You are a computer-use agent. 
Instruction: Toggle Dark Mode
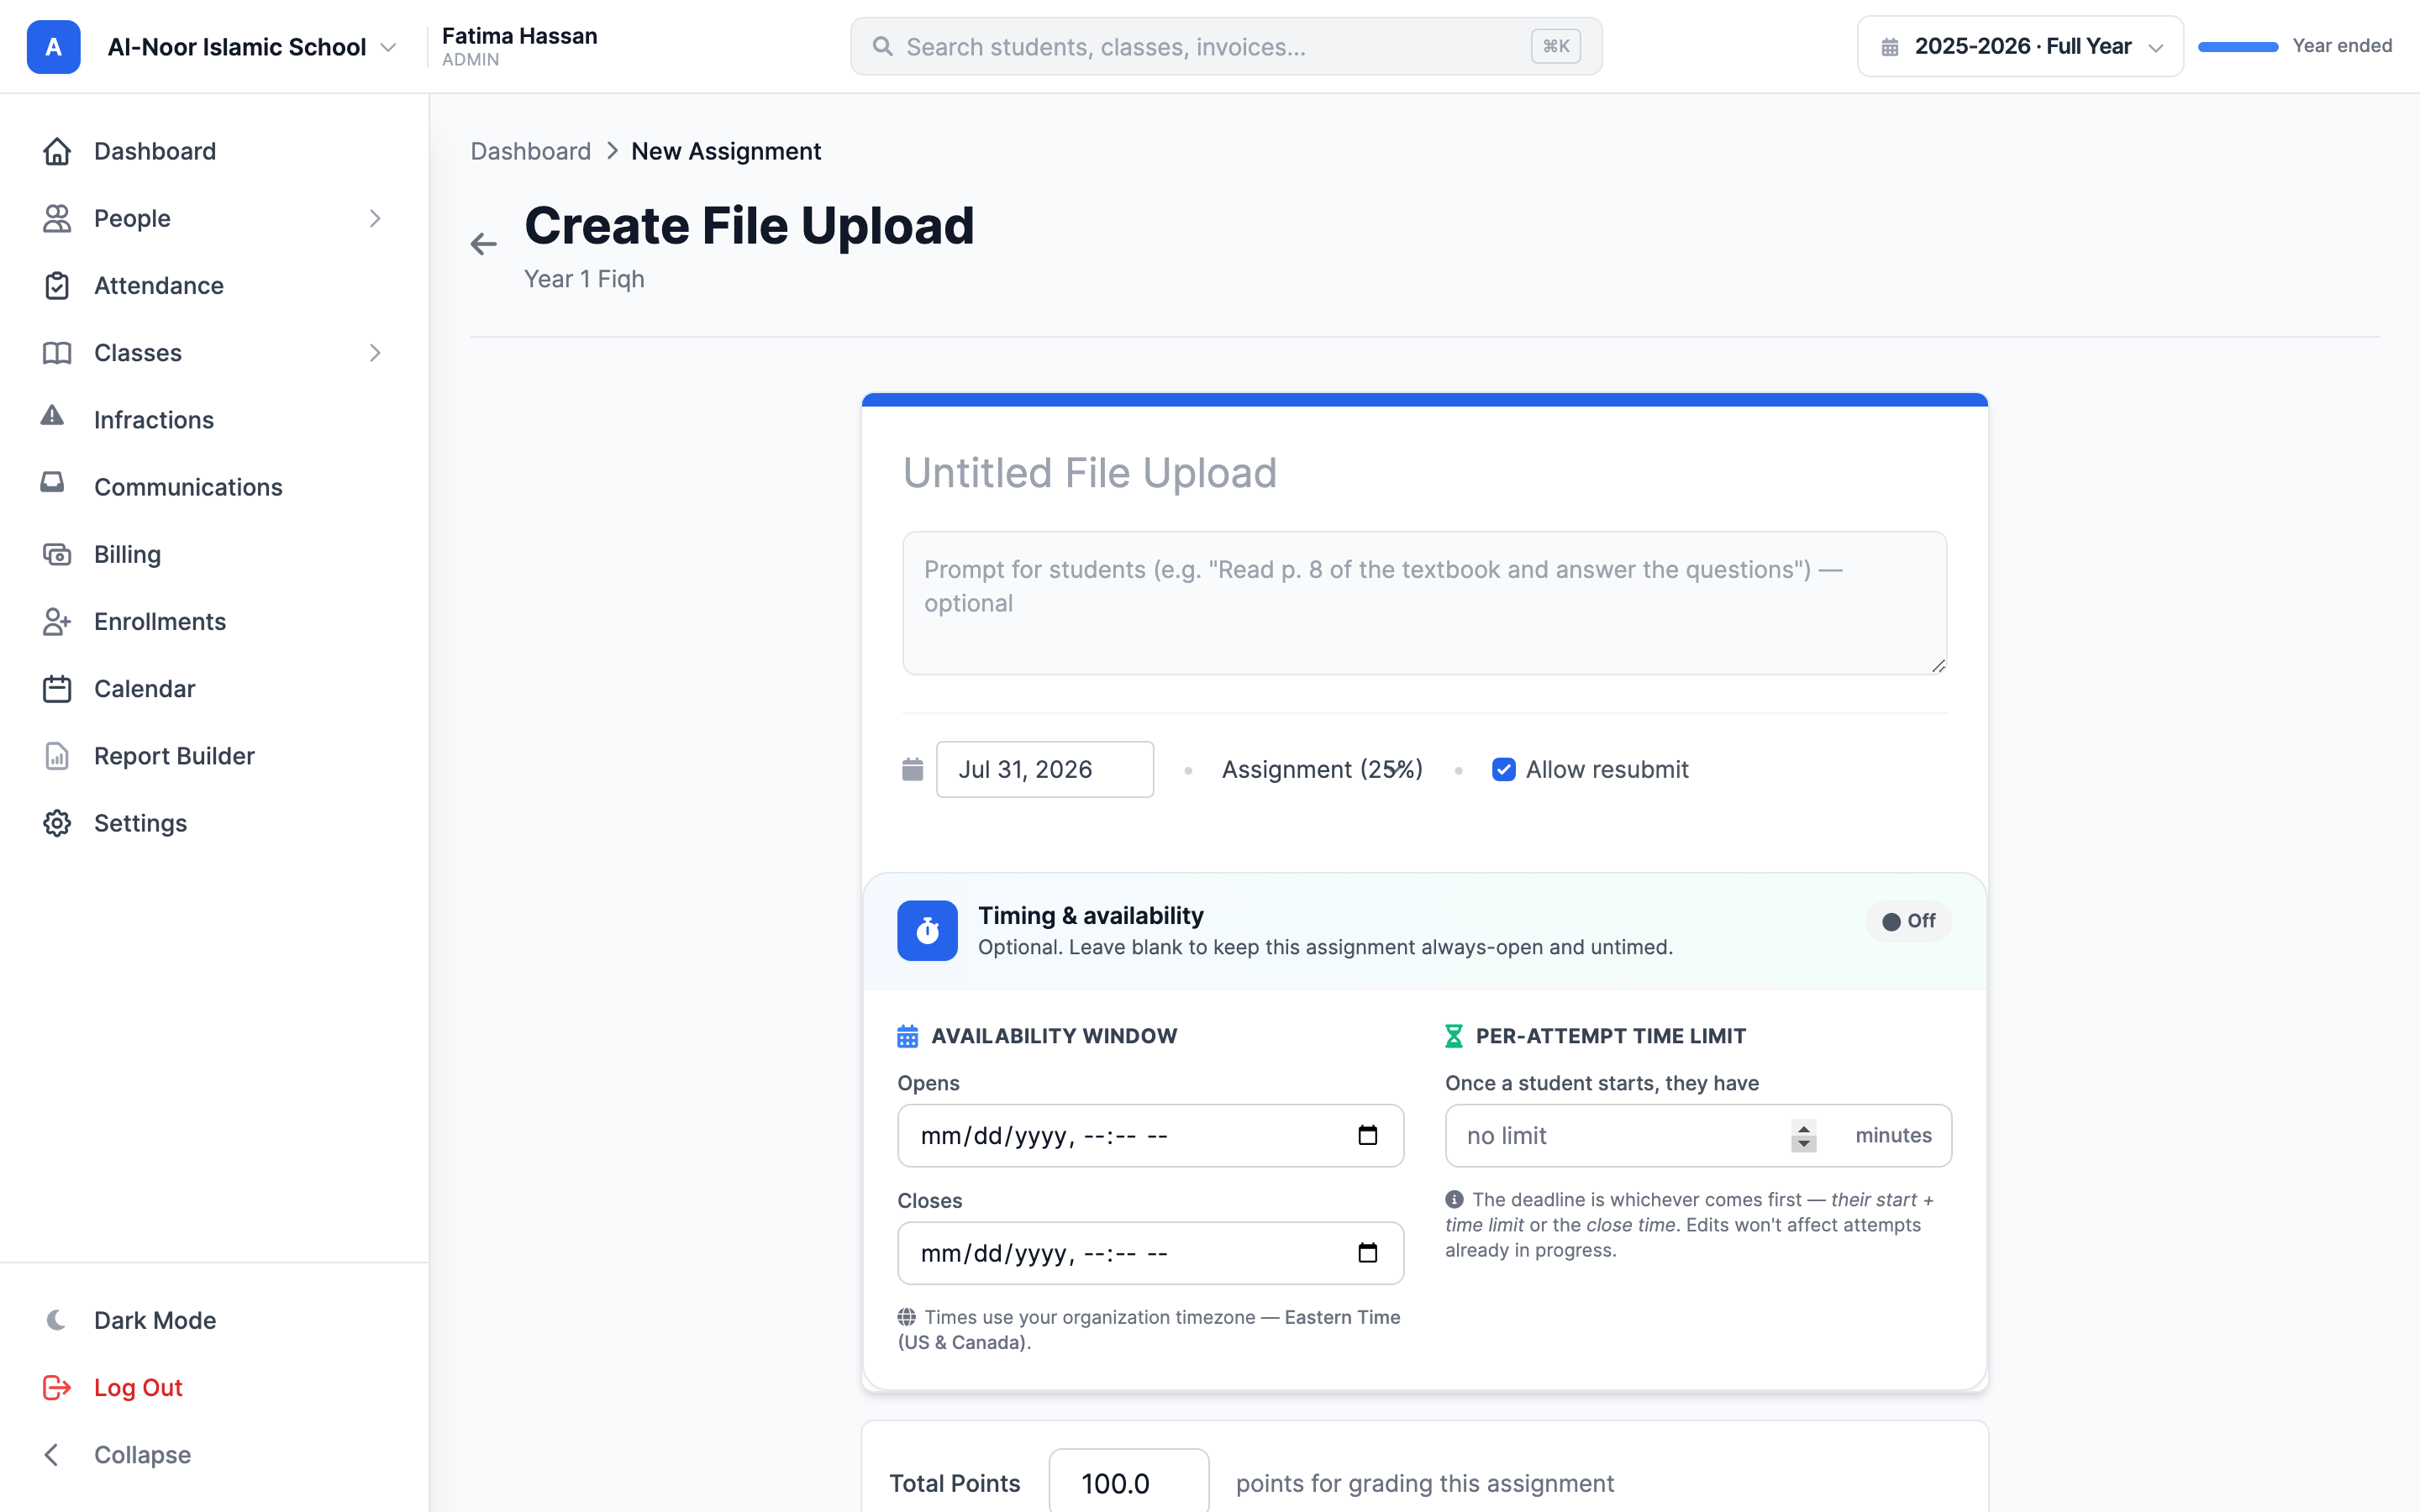(155, 1320)
